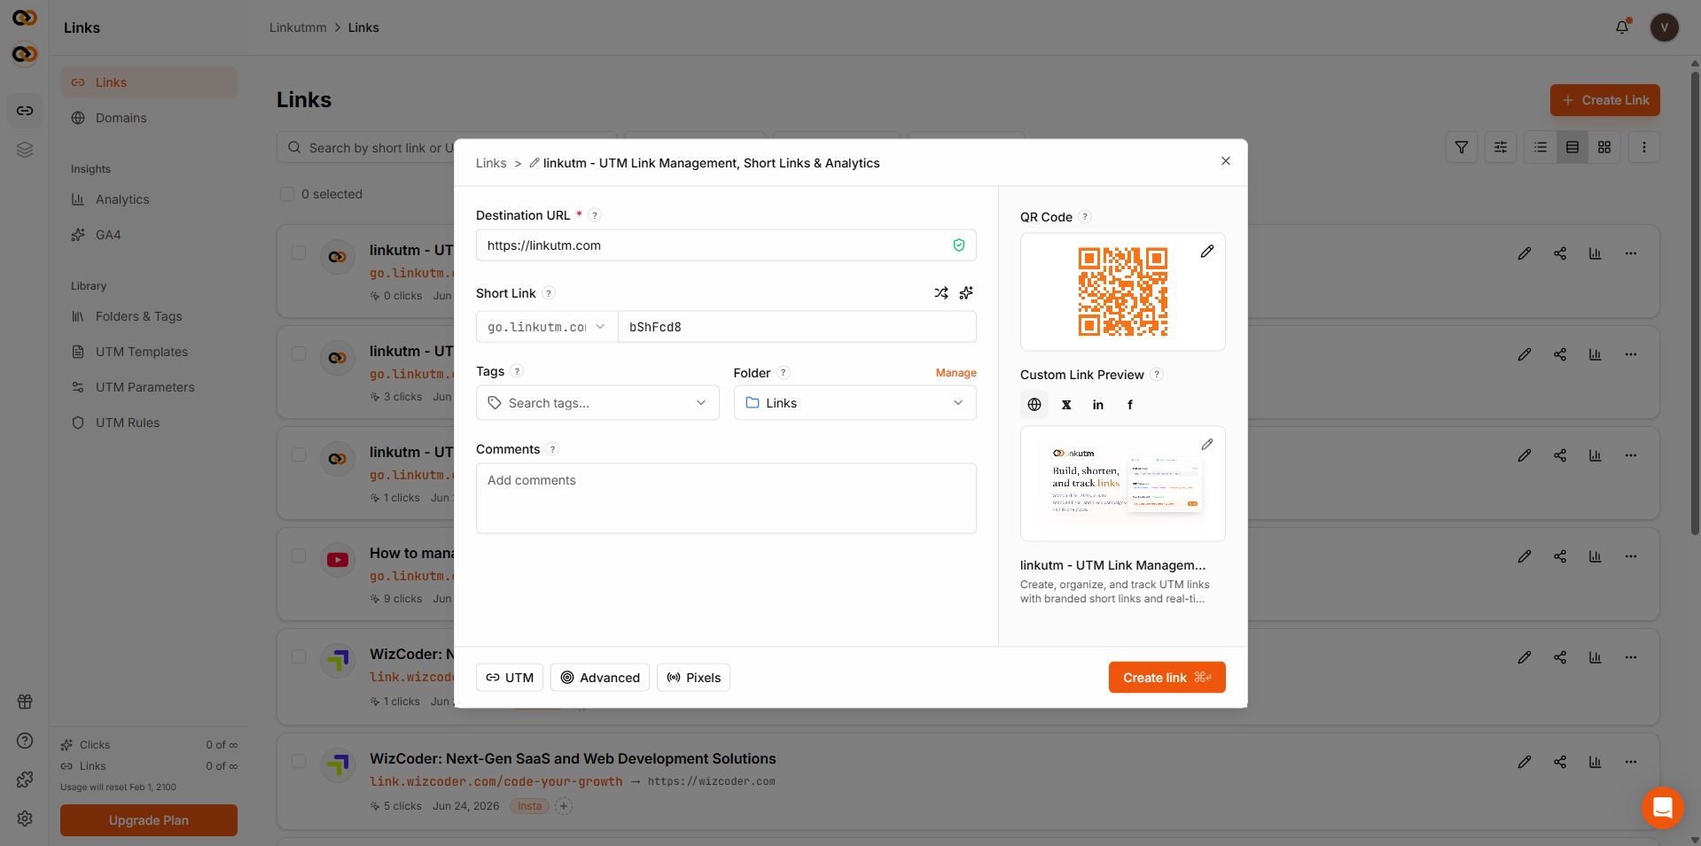Image resolution: width=1701 pixels, height=846 pixels.
Task: Switch to compact list view
Action: pyautogui.click(x=1541, y=147)
